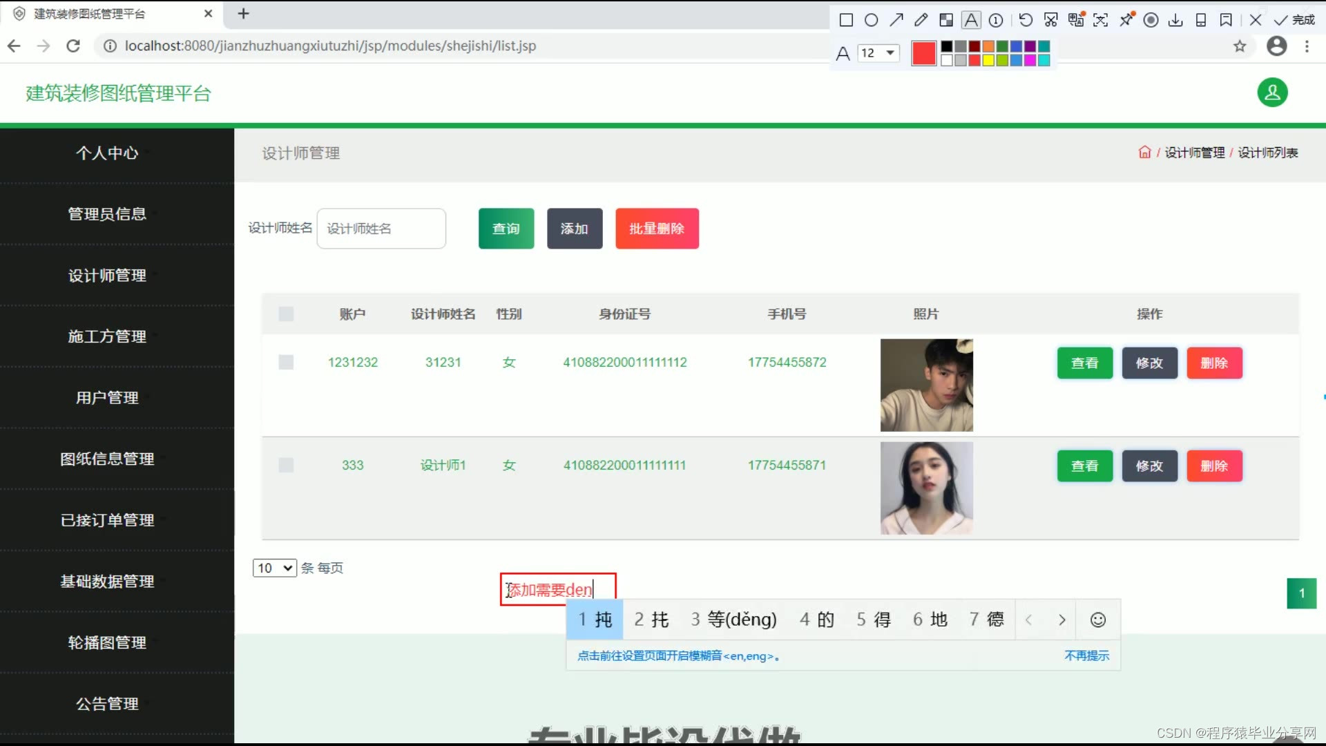Screen dimensions: 1326x746
Task: Open the 10 per page dropdown
Action: [x=274, y=568]
